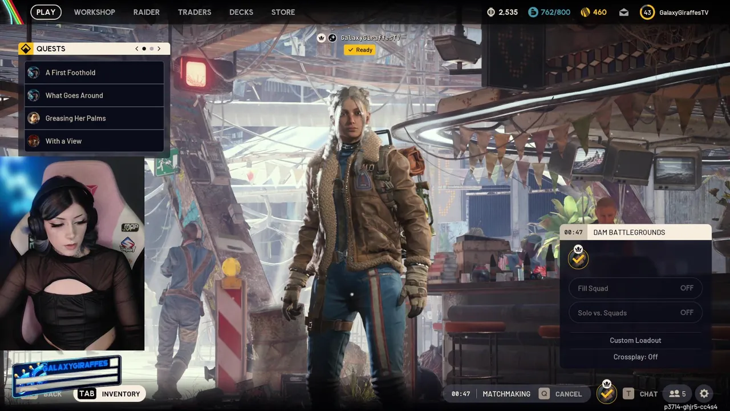The height and width of the screenshot is (411, 730).
Task: Click the ready checkmark squad badge in bottom bar
Action: coord(607,393)
